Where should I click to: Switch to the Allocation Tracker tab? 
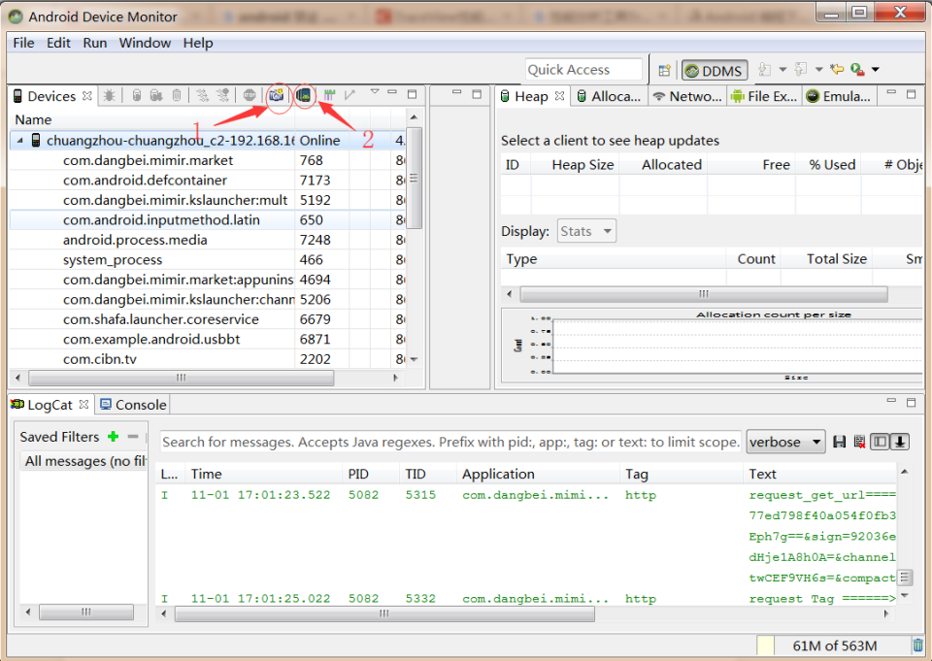[x=609, y=96]
